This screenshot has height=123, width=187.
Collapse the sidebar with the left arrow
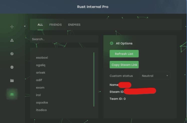(x=25, y=26)
